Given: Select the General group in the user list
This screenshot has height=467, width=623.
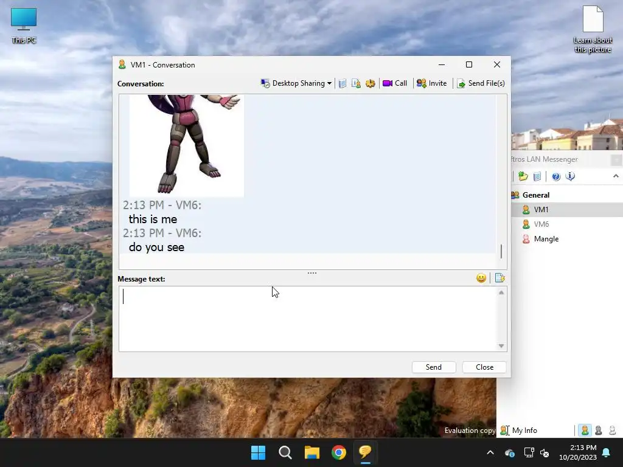Looking at the screenshot, I should point(535,195).
